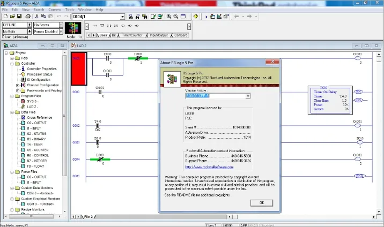This screenshot has height=227, width=384.
Task: Insert an Examine If Closed contact
Action: [x=109, y=25]
